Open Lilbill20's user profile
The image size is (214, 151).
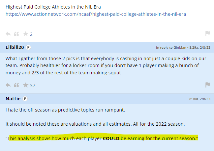coord(15,47)
